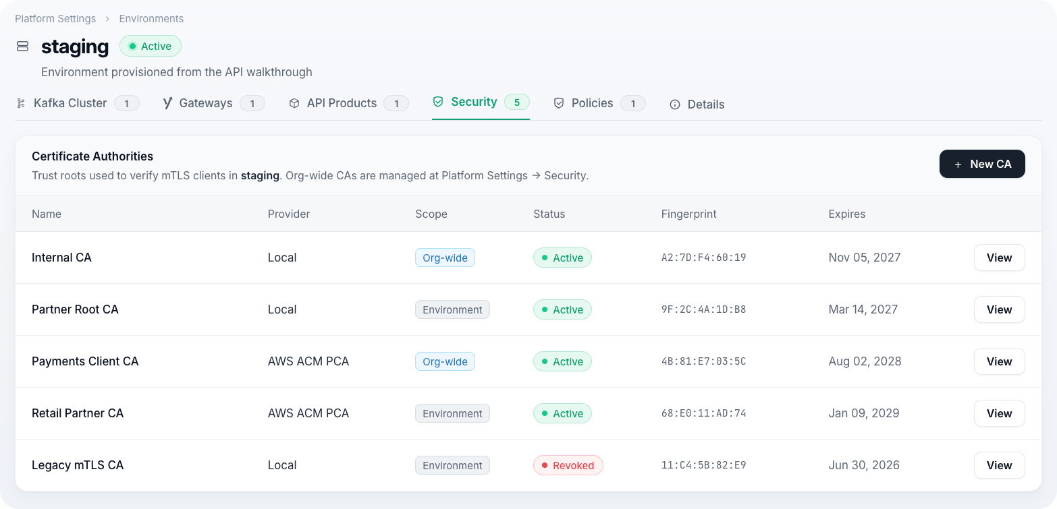The image size is (1057, 509).
Task: Select the Retail Partner CA name
Action: tap(78, 413)
